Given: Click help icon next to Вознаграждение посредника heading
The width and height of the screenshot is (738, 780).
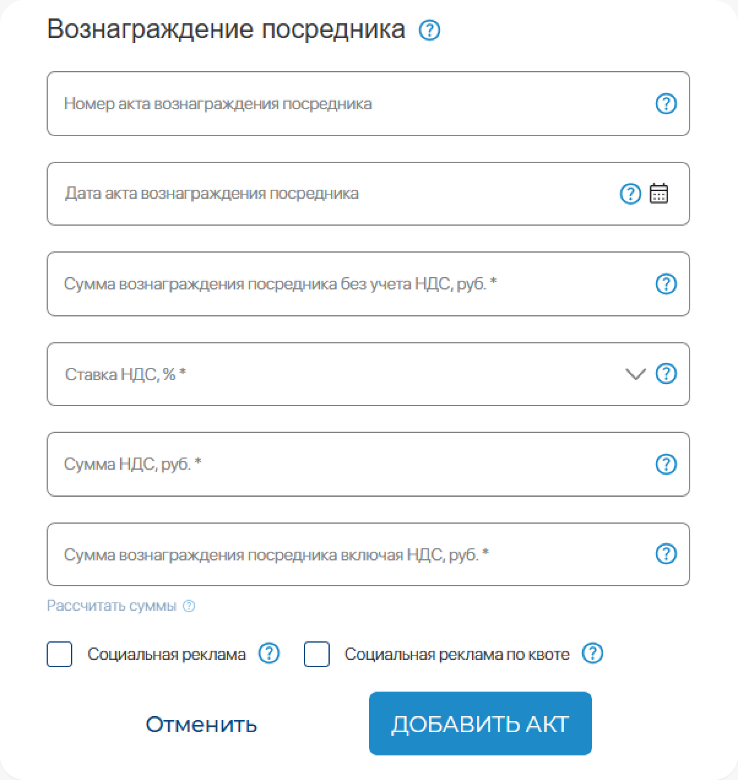Looking at the screenshot, I should (x=429, y=30).
